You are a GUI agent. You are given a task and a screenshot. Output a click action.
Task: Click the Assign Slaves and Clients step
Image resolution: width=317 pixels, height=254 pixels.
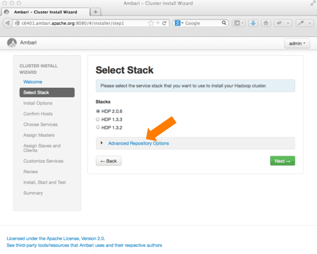42,148
